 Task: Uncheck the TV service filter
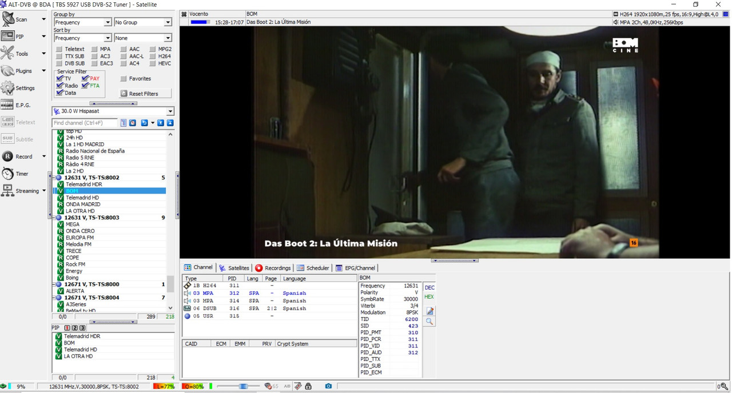[x=60, y=79]
